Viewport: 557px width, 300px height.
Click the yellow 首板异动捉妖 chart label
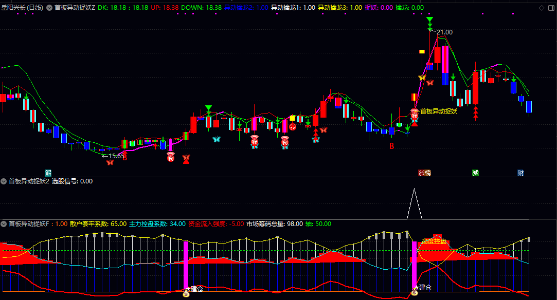439,111
